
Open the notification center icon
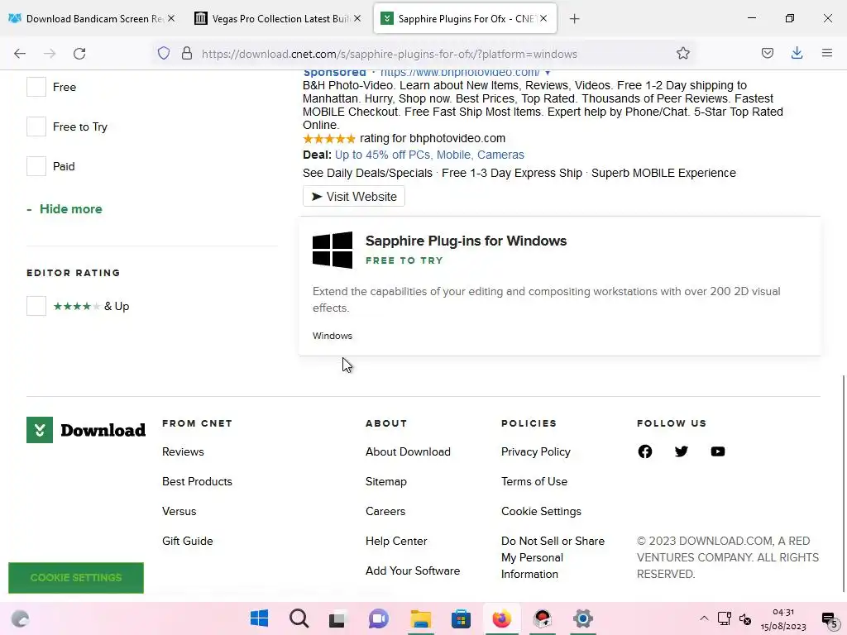829,619
